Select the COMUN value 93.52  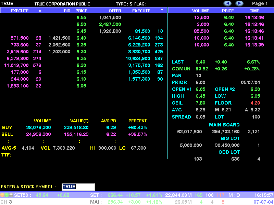pos(202,69)
